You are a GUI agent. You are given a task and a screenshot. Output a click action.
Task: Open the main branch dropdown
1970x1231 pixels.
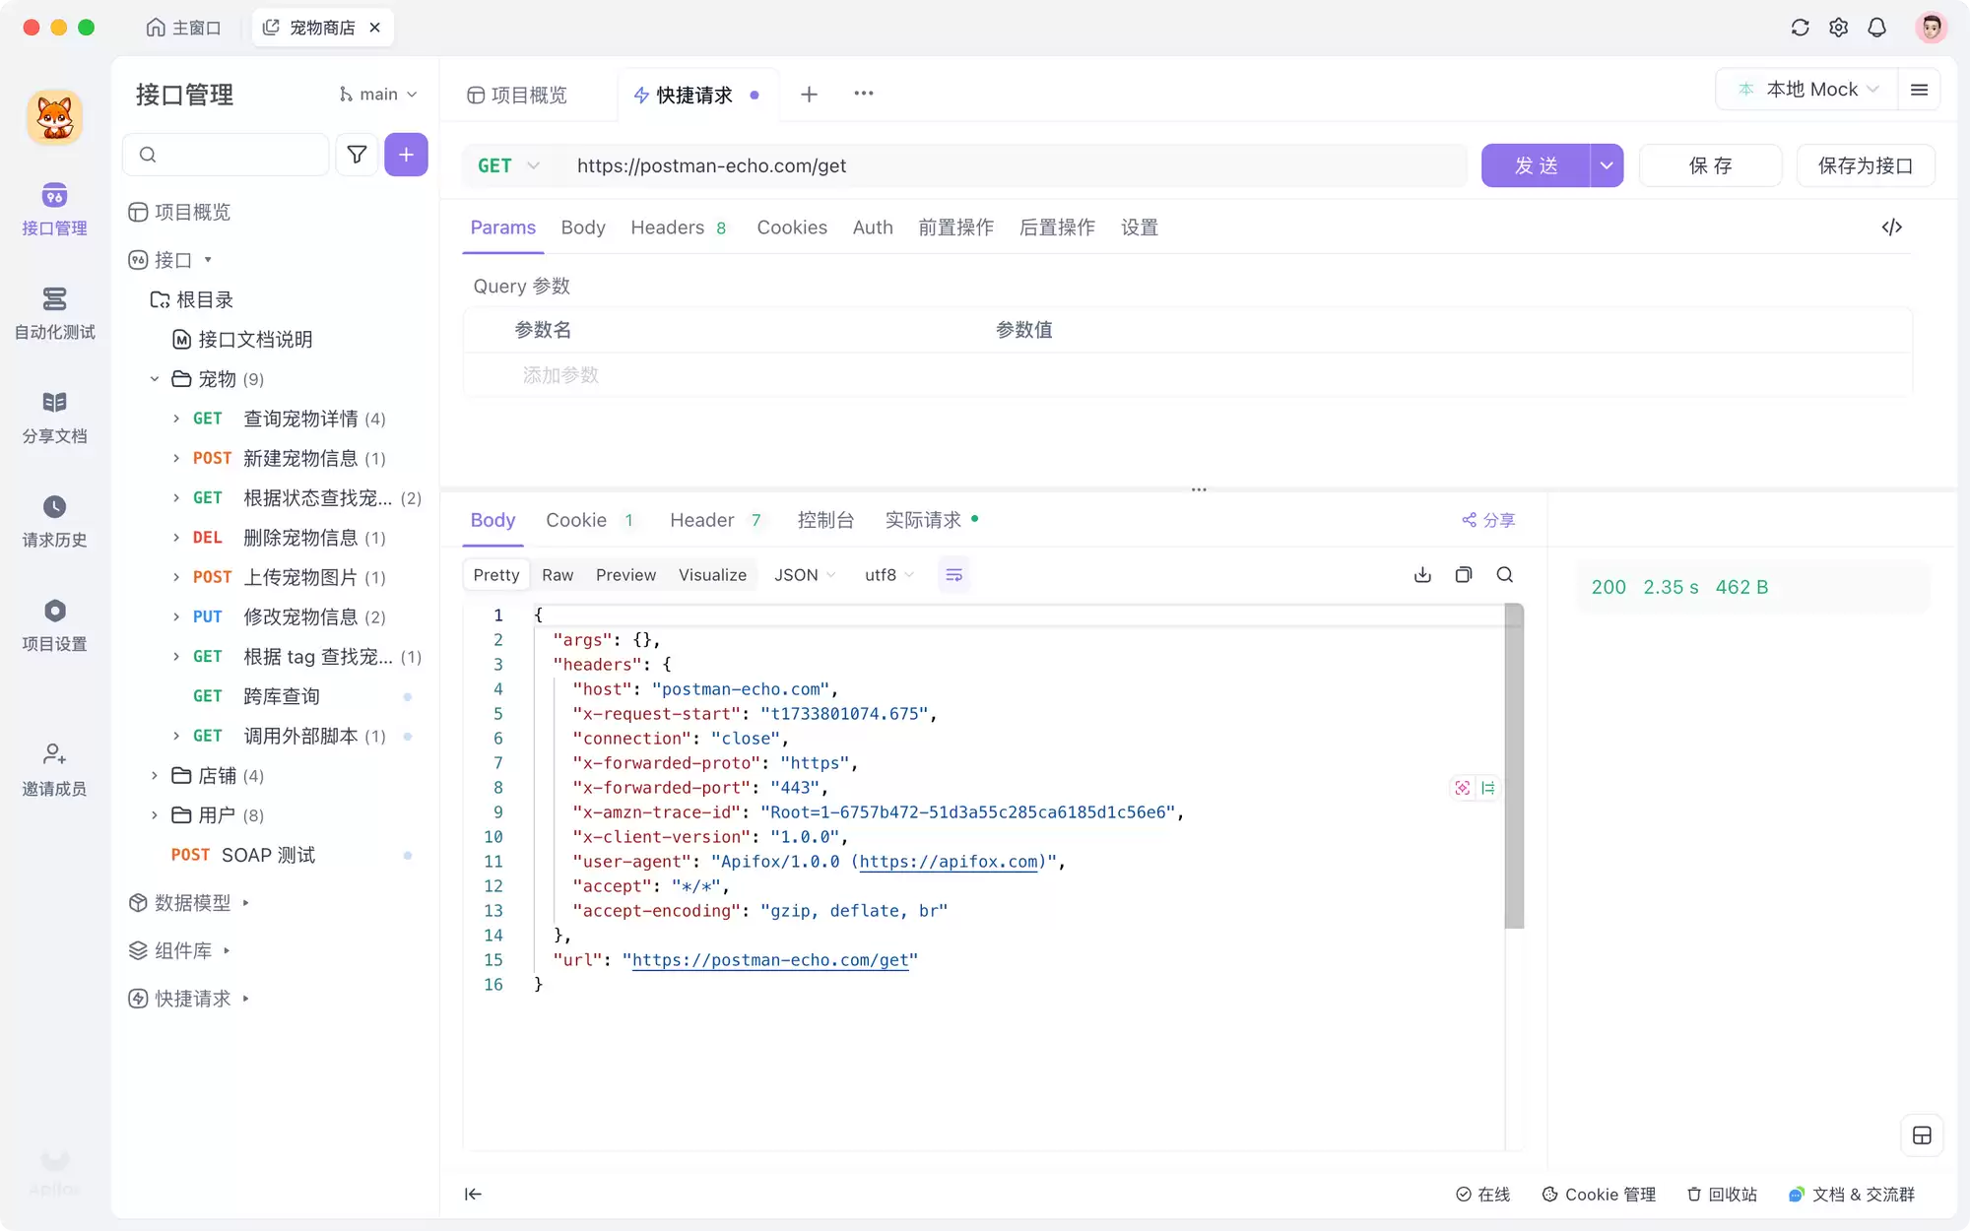coord(378,95)
